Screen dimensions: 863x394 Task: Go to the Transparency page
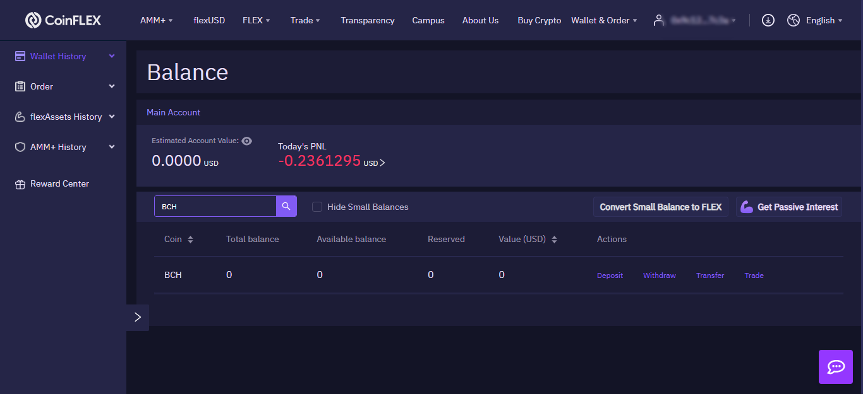[x=368, y=20]
